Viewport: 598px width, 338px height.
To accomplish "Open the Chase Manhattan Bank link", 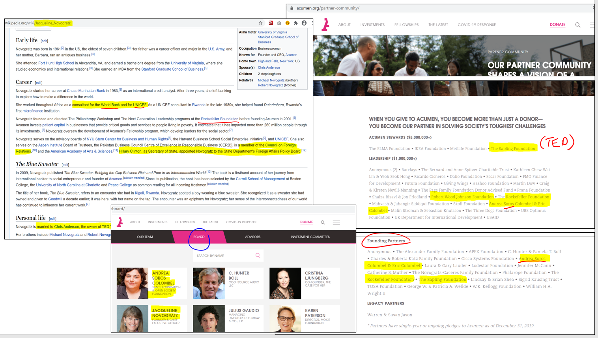I will click(86, 91).
